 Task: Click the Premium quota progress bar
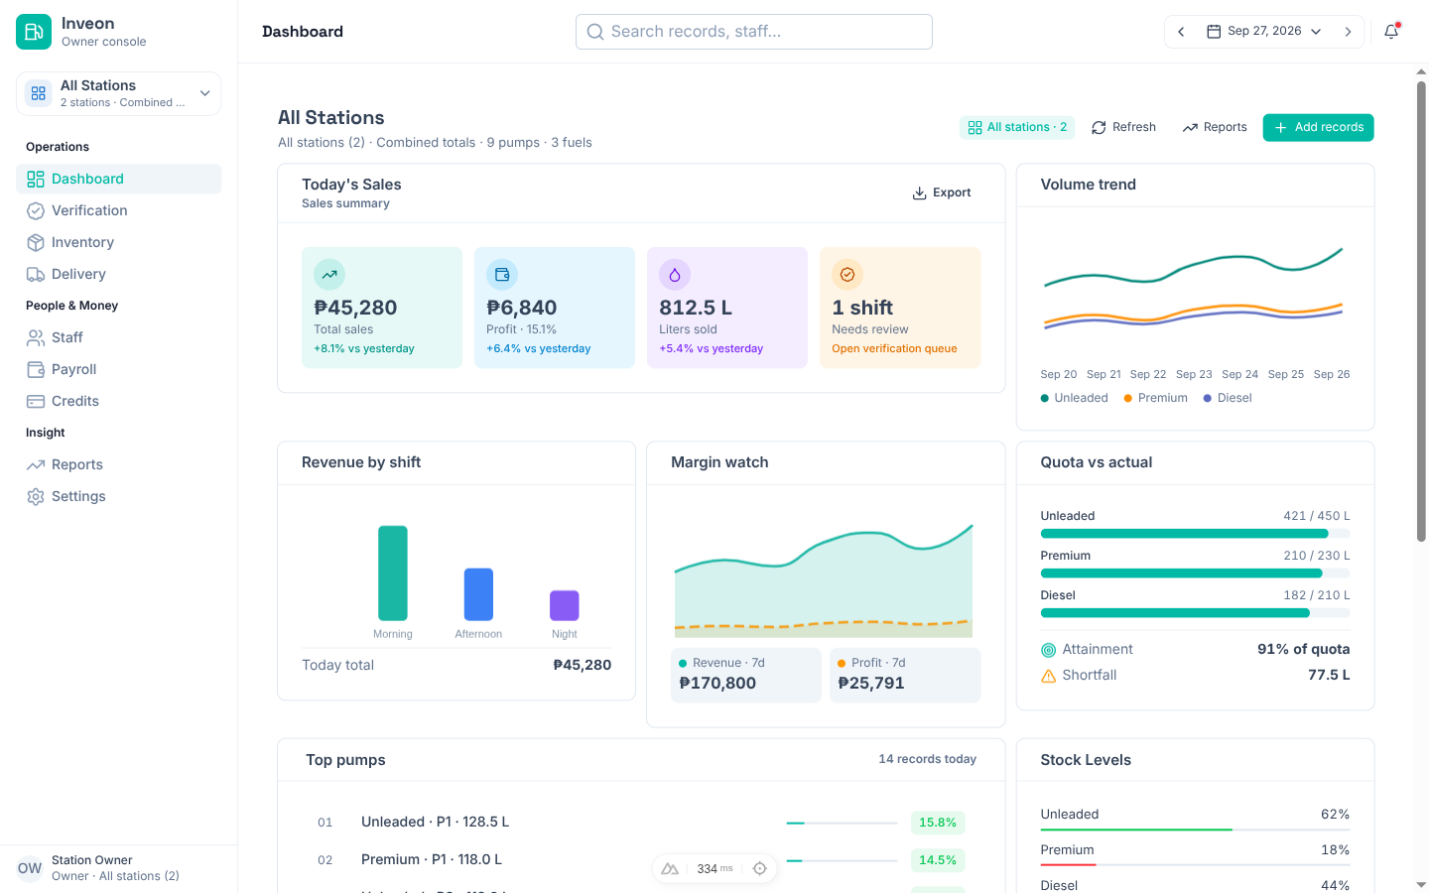pos(1195,574)
